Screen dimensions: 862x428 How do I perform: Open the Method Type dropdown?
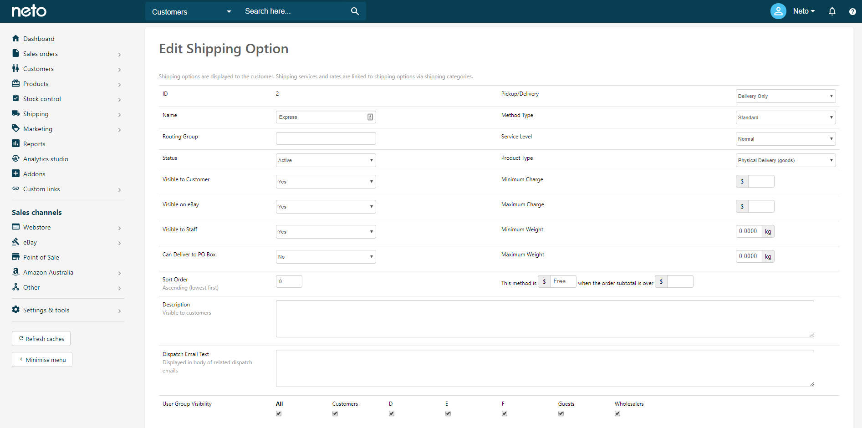786,117
